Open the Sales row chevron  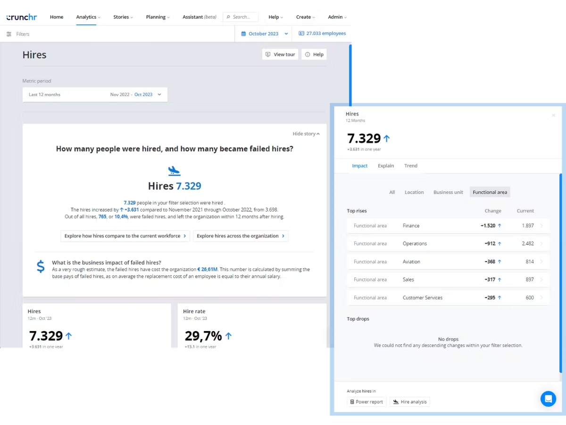[541, 280]
